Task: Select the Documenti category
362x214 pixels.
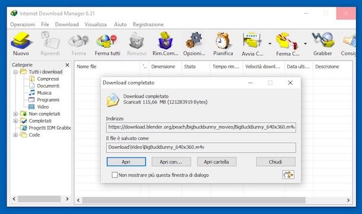Action: point(48,86)
